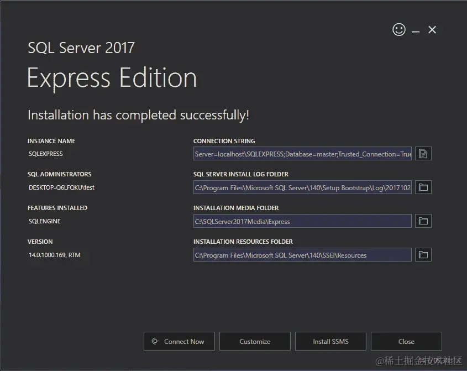
Task: Click the DESKTOP-Q6LFQKU\test administrator value
Action: pyautogui.click(x=61, y=187)
